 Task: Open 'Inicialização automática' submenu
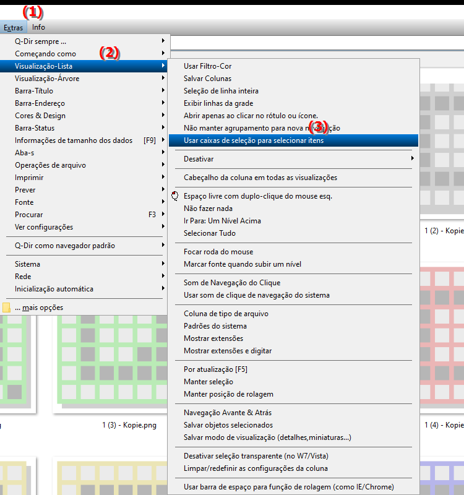[x=84, y=289]
